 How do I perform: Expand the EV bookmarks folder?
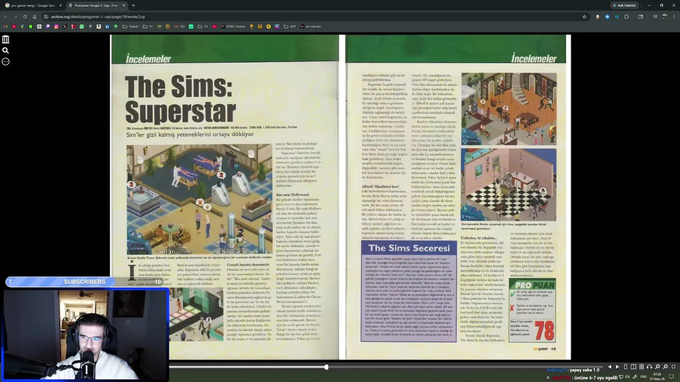[203, 27]
